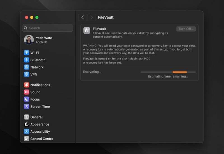The width and height of the screenshot is (224, 154).
Task: Click the FileVault window title
Action: [106, 17]
